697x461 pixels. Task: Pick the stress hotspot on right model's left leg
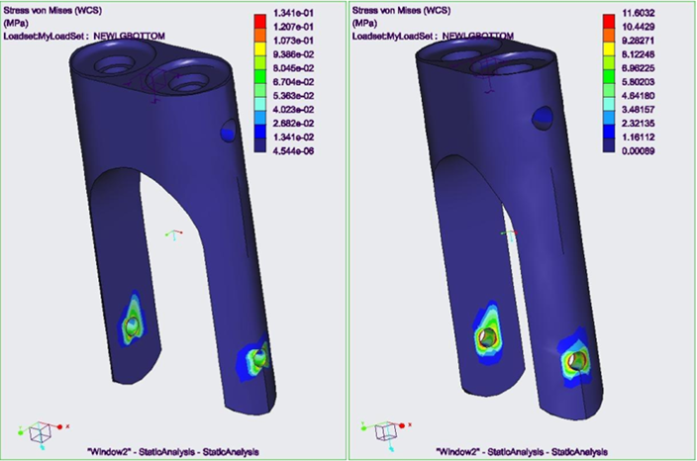[x=484, y=336]
